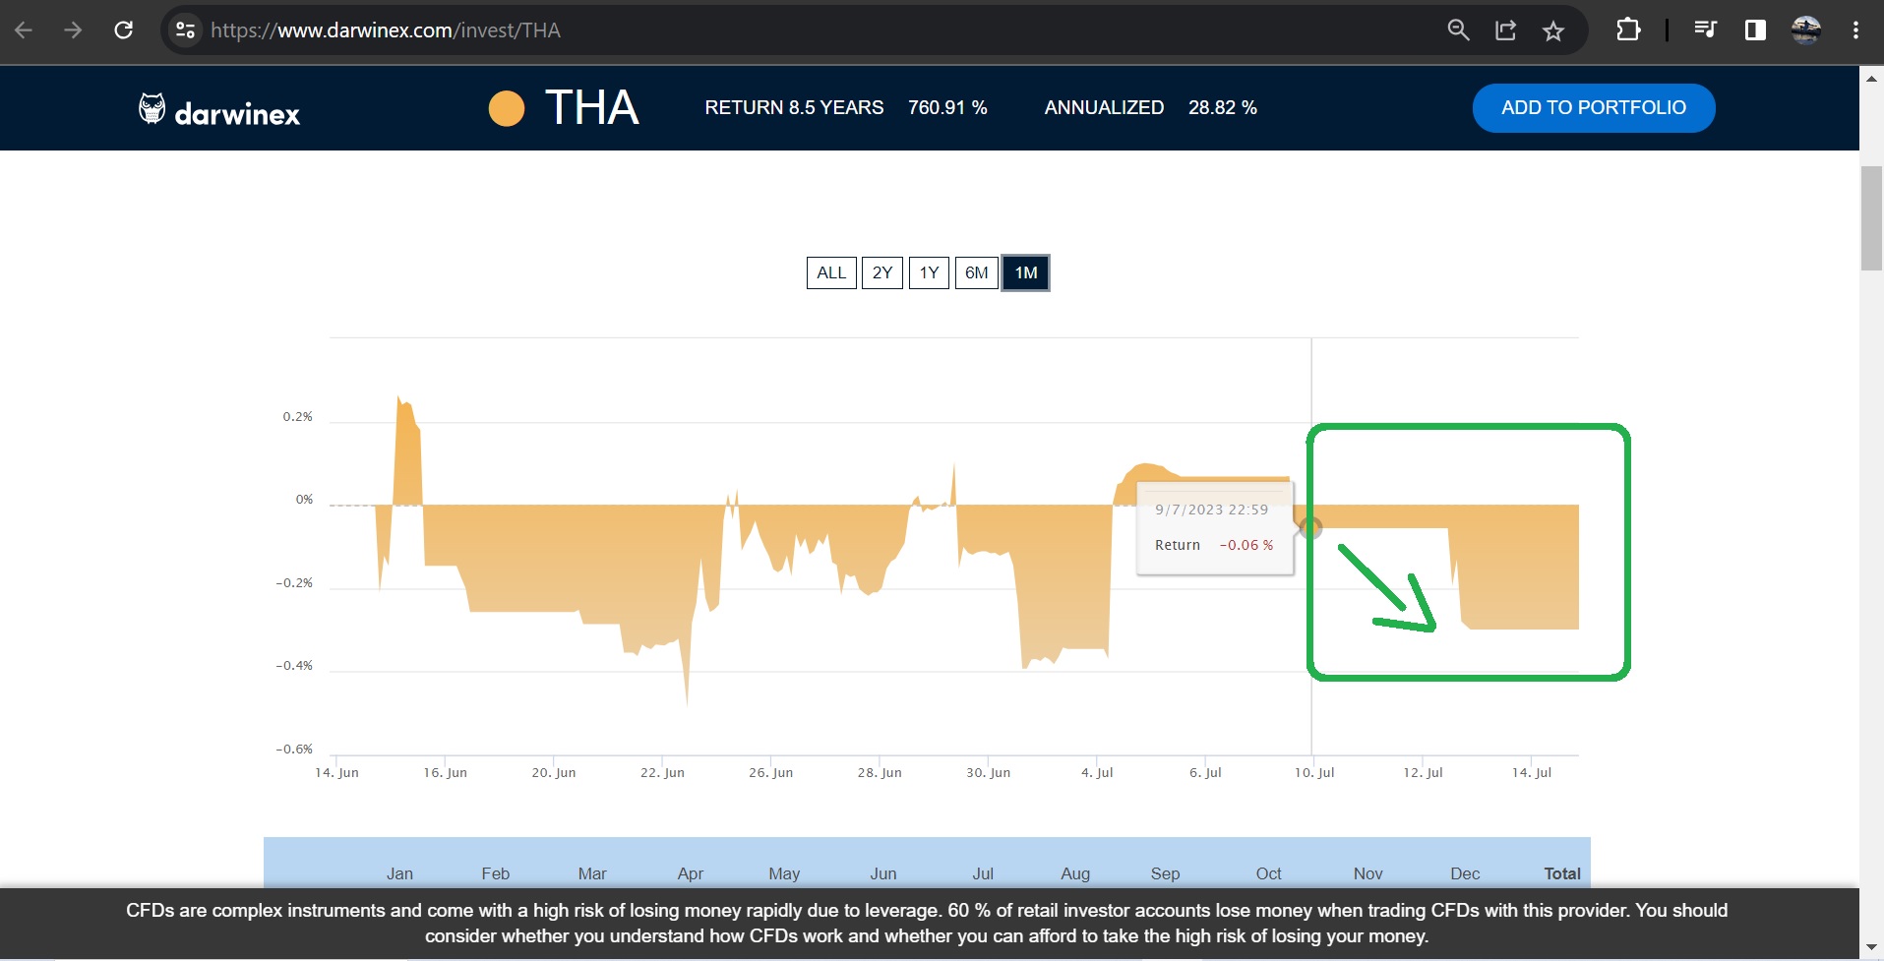1884x961 pixels.
Task: Click the tooltip Return −0.06 % value
Action: pyautogui.click(x=1246, y=545)
